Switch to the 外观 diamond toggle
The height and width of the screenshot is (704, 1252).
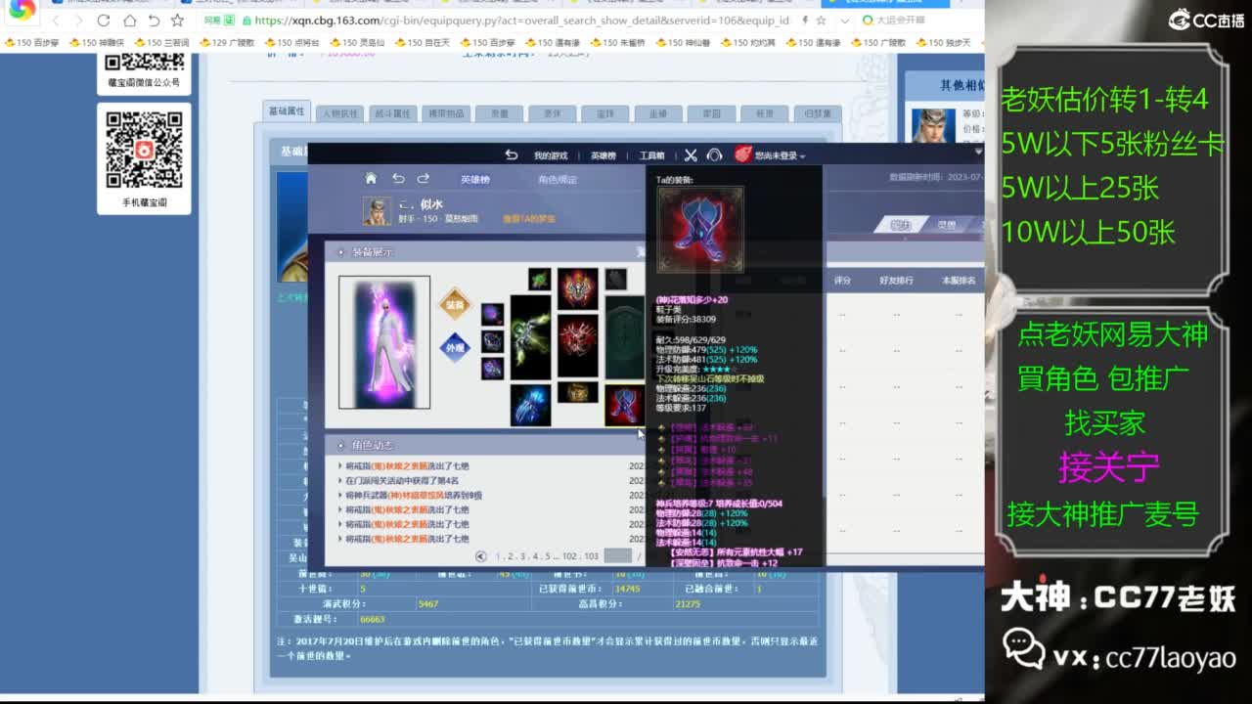(455, 347)
